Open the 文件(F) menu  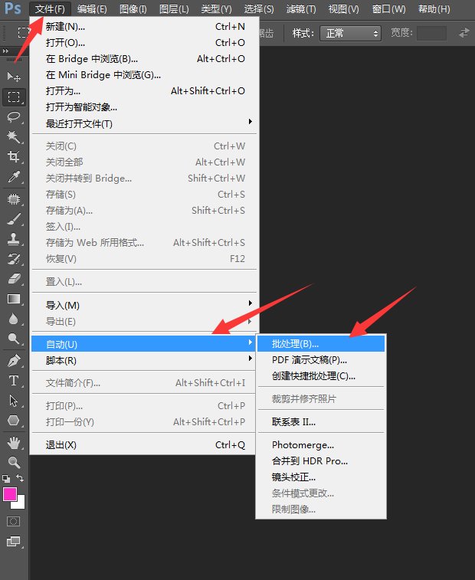50,9
